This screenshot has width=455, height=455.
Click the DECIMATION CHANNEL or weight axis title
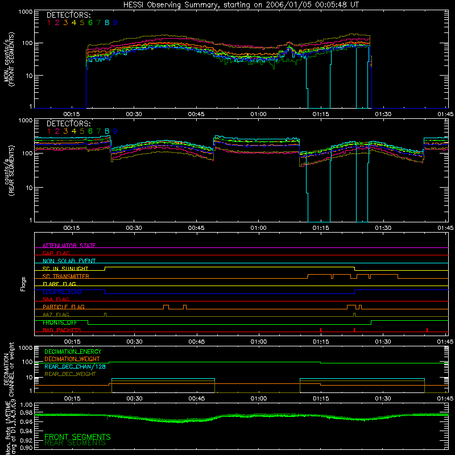coord(9,369)
